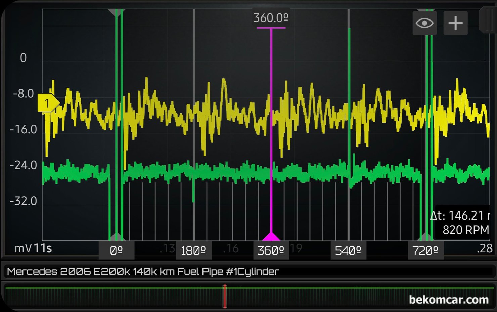Click the Mercedes 2006 E200k title field
Image resolution: width=497 pixels, height=312 pixels.
pos(143,271)
